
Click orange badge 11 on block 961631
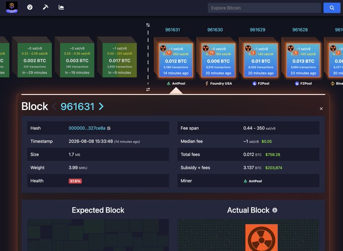pos(169,53)
